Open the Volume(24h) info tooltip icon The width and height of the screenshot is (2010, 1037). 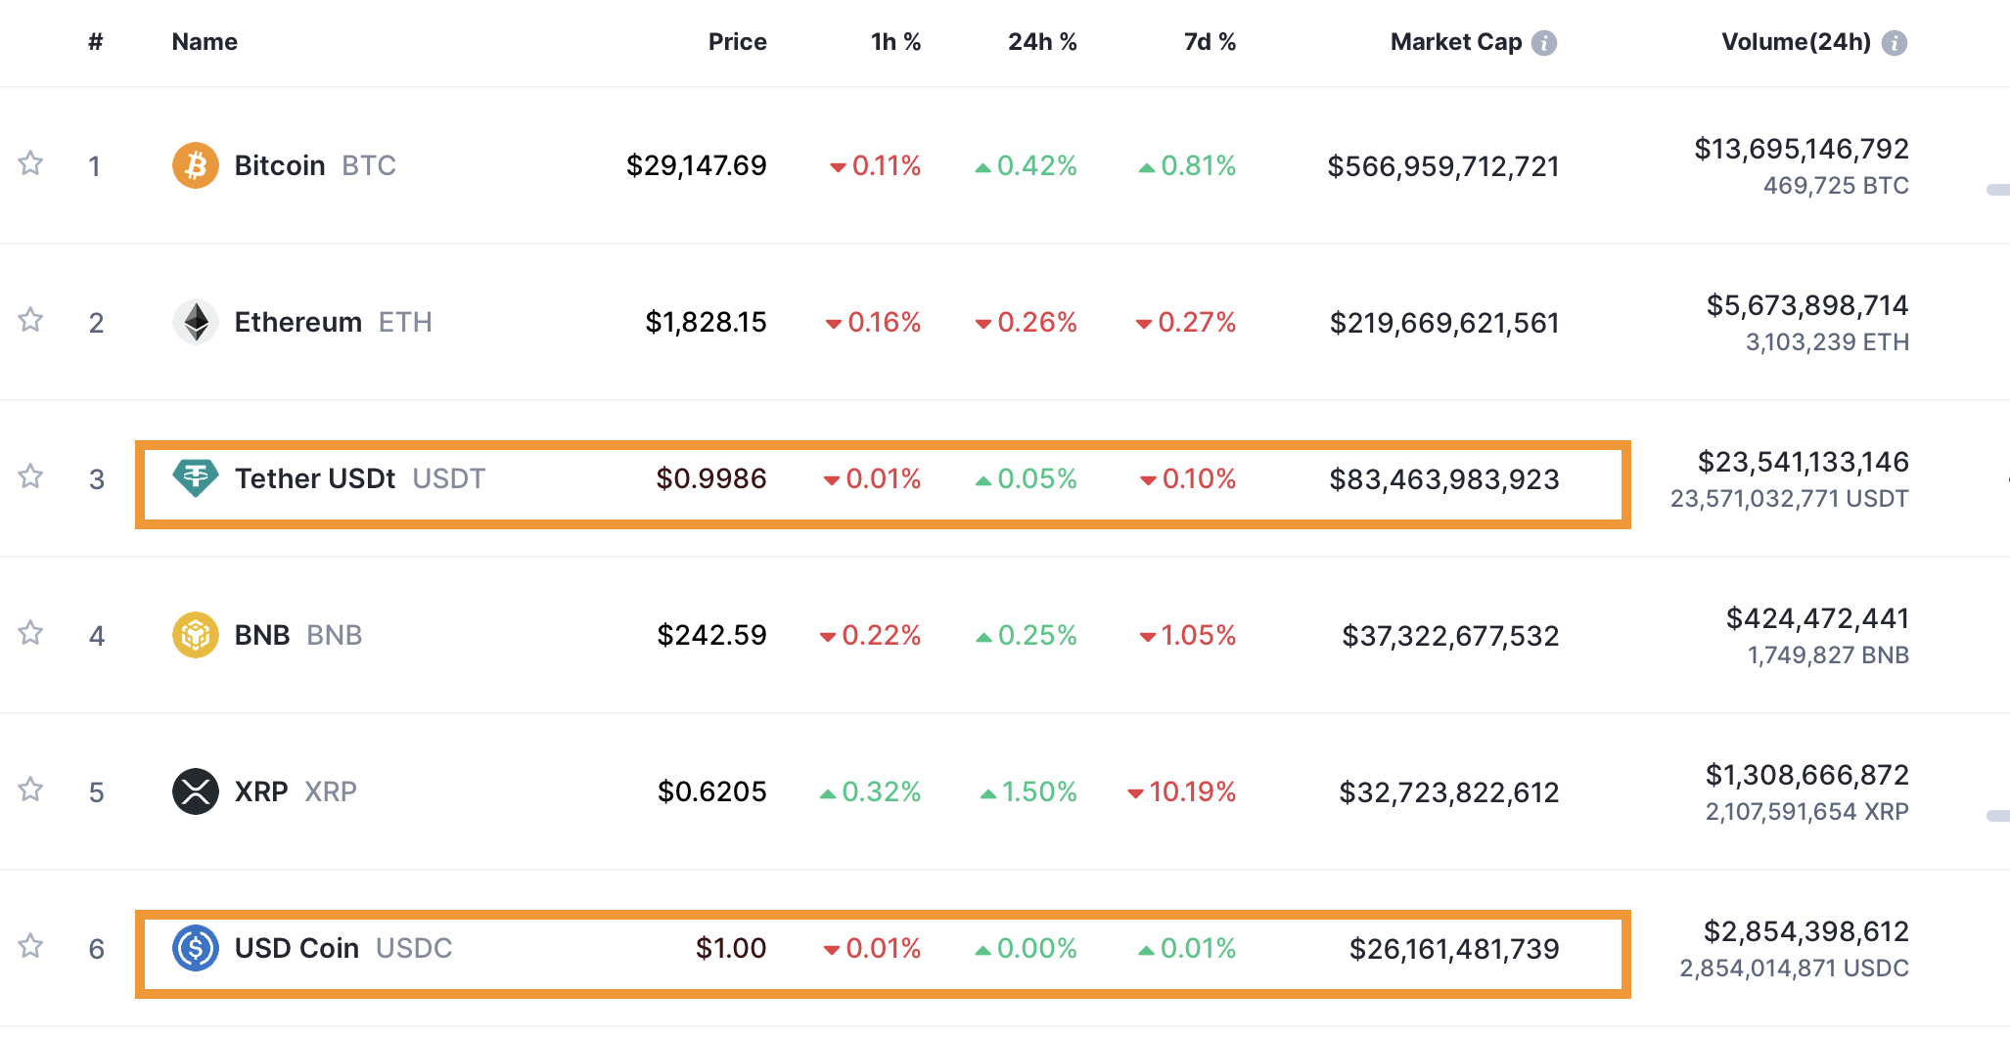(x=1895, y=43)
